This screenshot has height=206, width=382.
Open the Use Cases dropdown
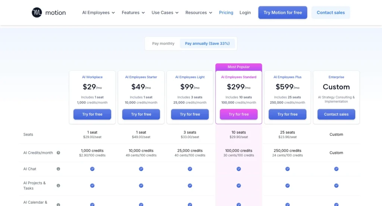pyautogui.click(x=165, y=13)
